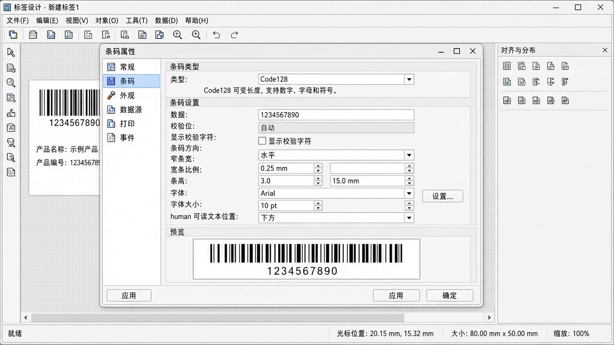The height and width of the screenshot is (345, 614).
Task: Increase the 3.0 spinner value
Action: [x=318, y=178]
